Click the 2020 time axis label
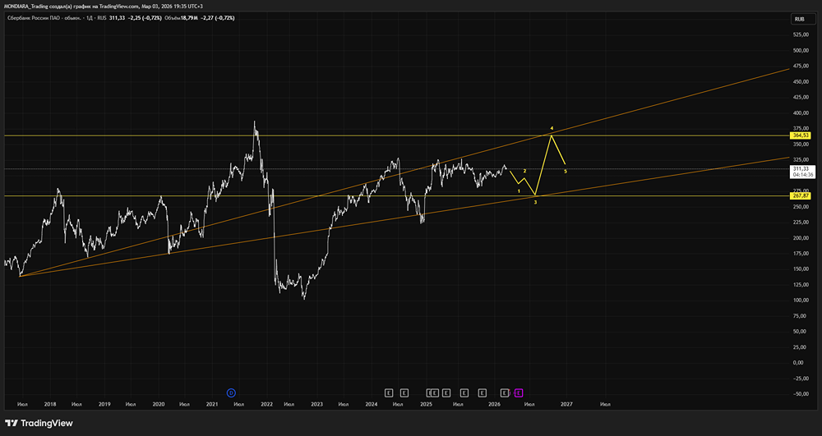 [159, 404]
